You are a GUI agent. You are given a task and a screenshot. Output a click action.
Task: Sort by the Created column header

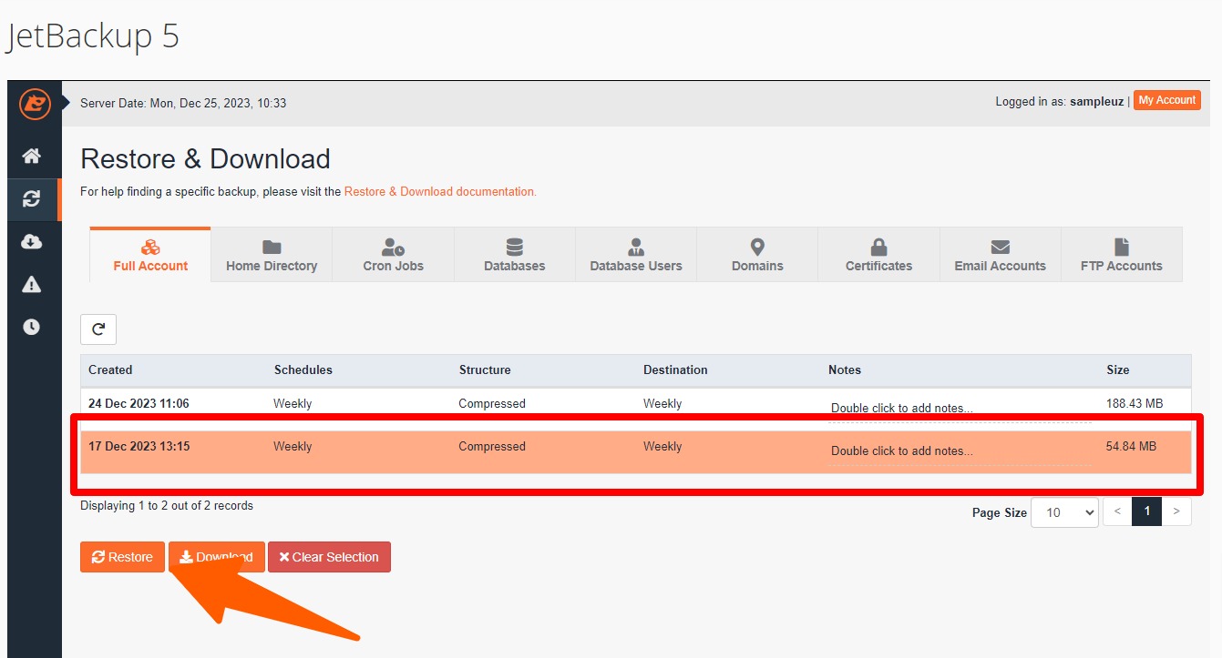[110, 369]
